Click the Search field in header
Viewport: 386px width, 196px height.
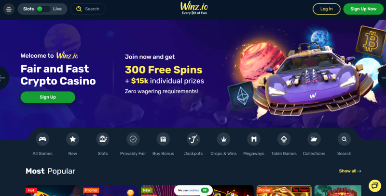[88, 9]
